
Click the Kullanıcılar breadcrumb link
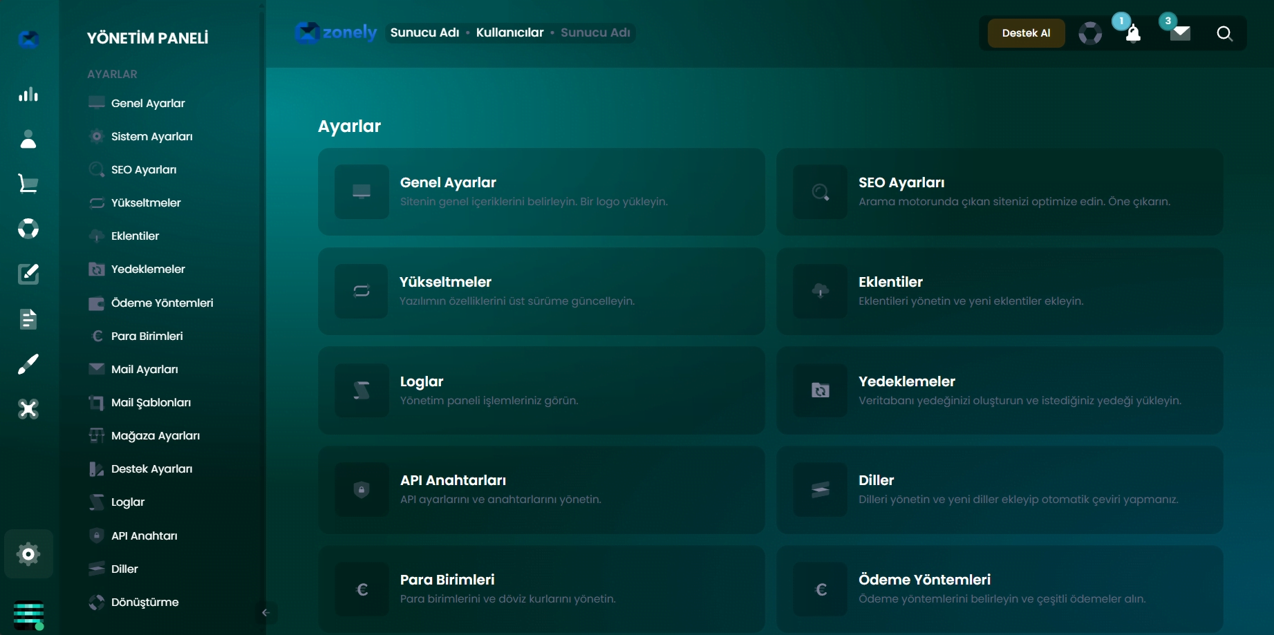click(x=509, y=32)
